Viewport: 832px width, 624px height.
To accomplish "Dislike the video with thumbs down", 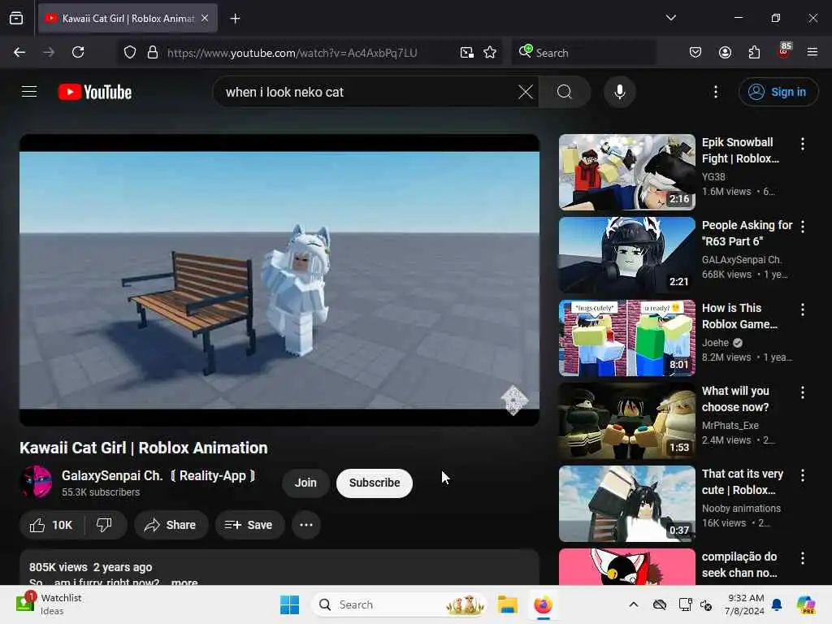I will 105,525.
